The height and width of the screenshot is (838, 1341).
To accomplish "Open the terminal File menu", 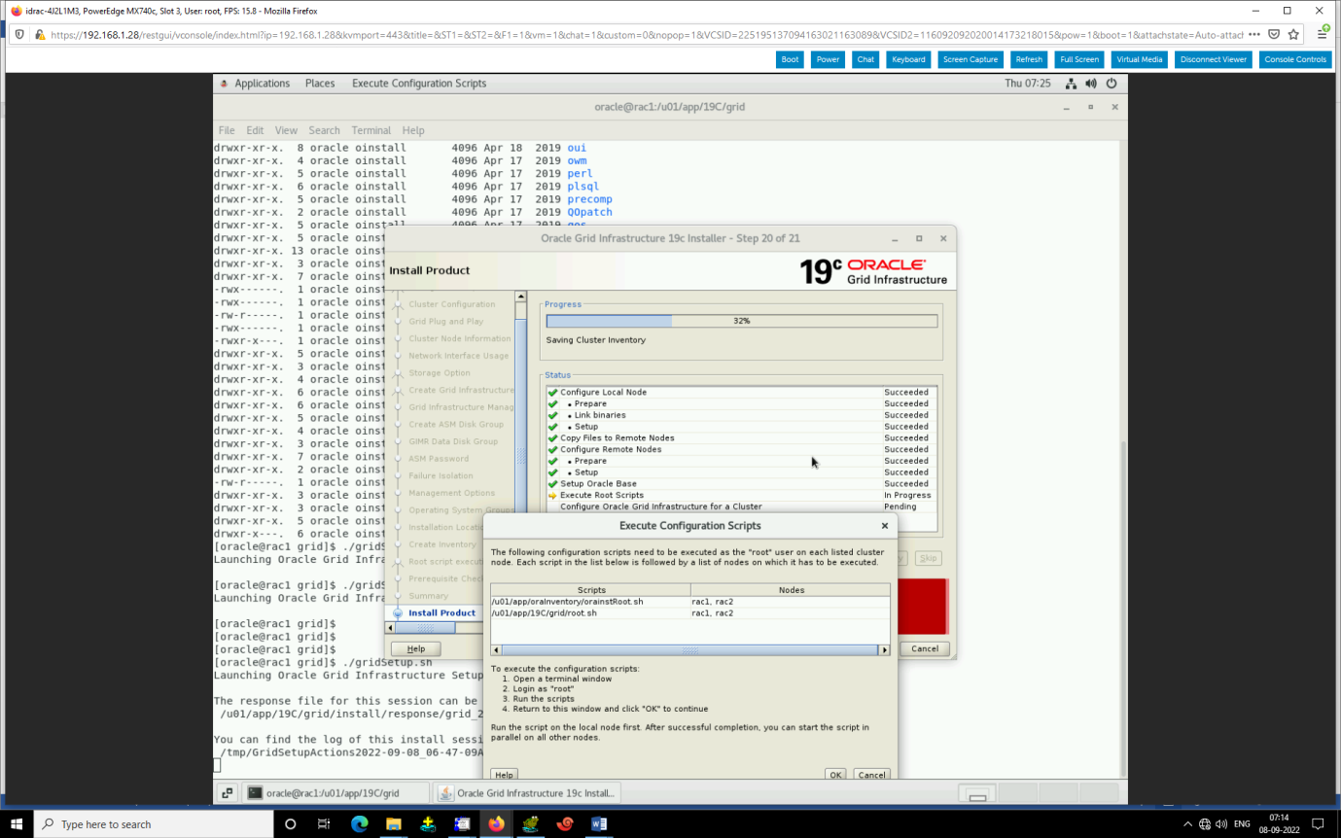I will coord(227,130).
